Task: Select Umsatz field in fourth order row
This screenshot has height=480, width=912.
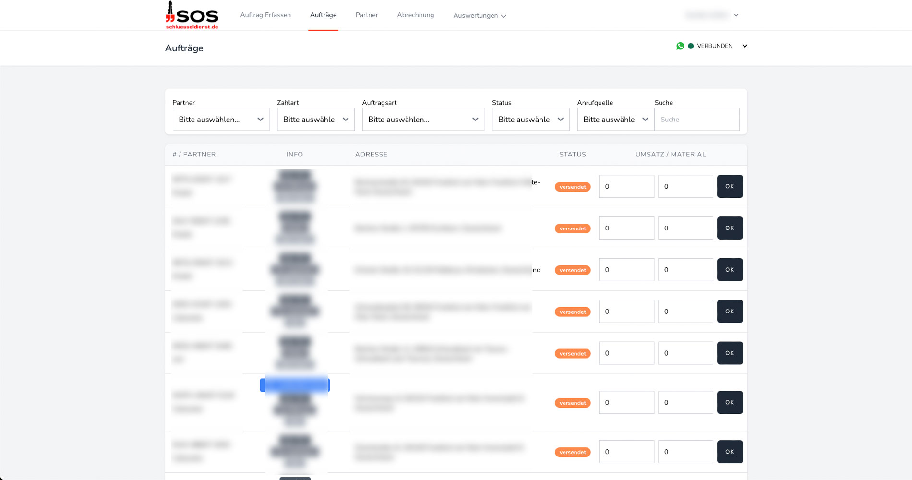Action: point(626,312)
